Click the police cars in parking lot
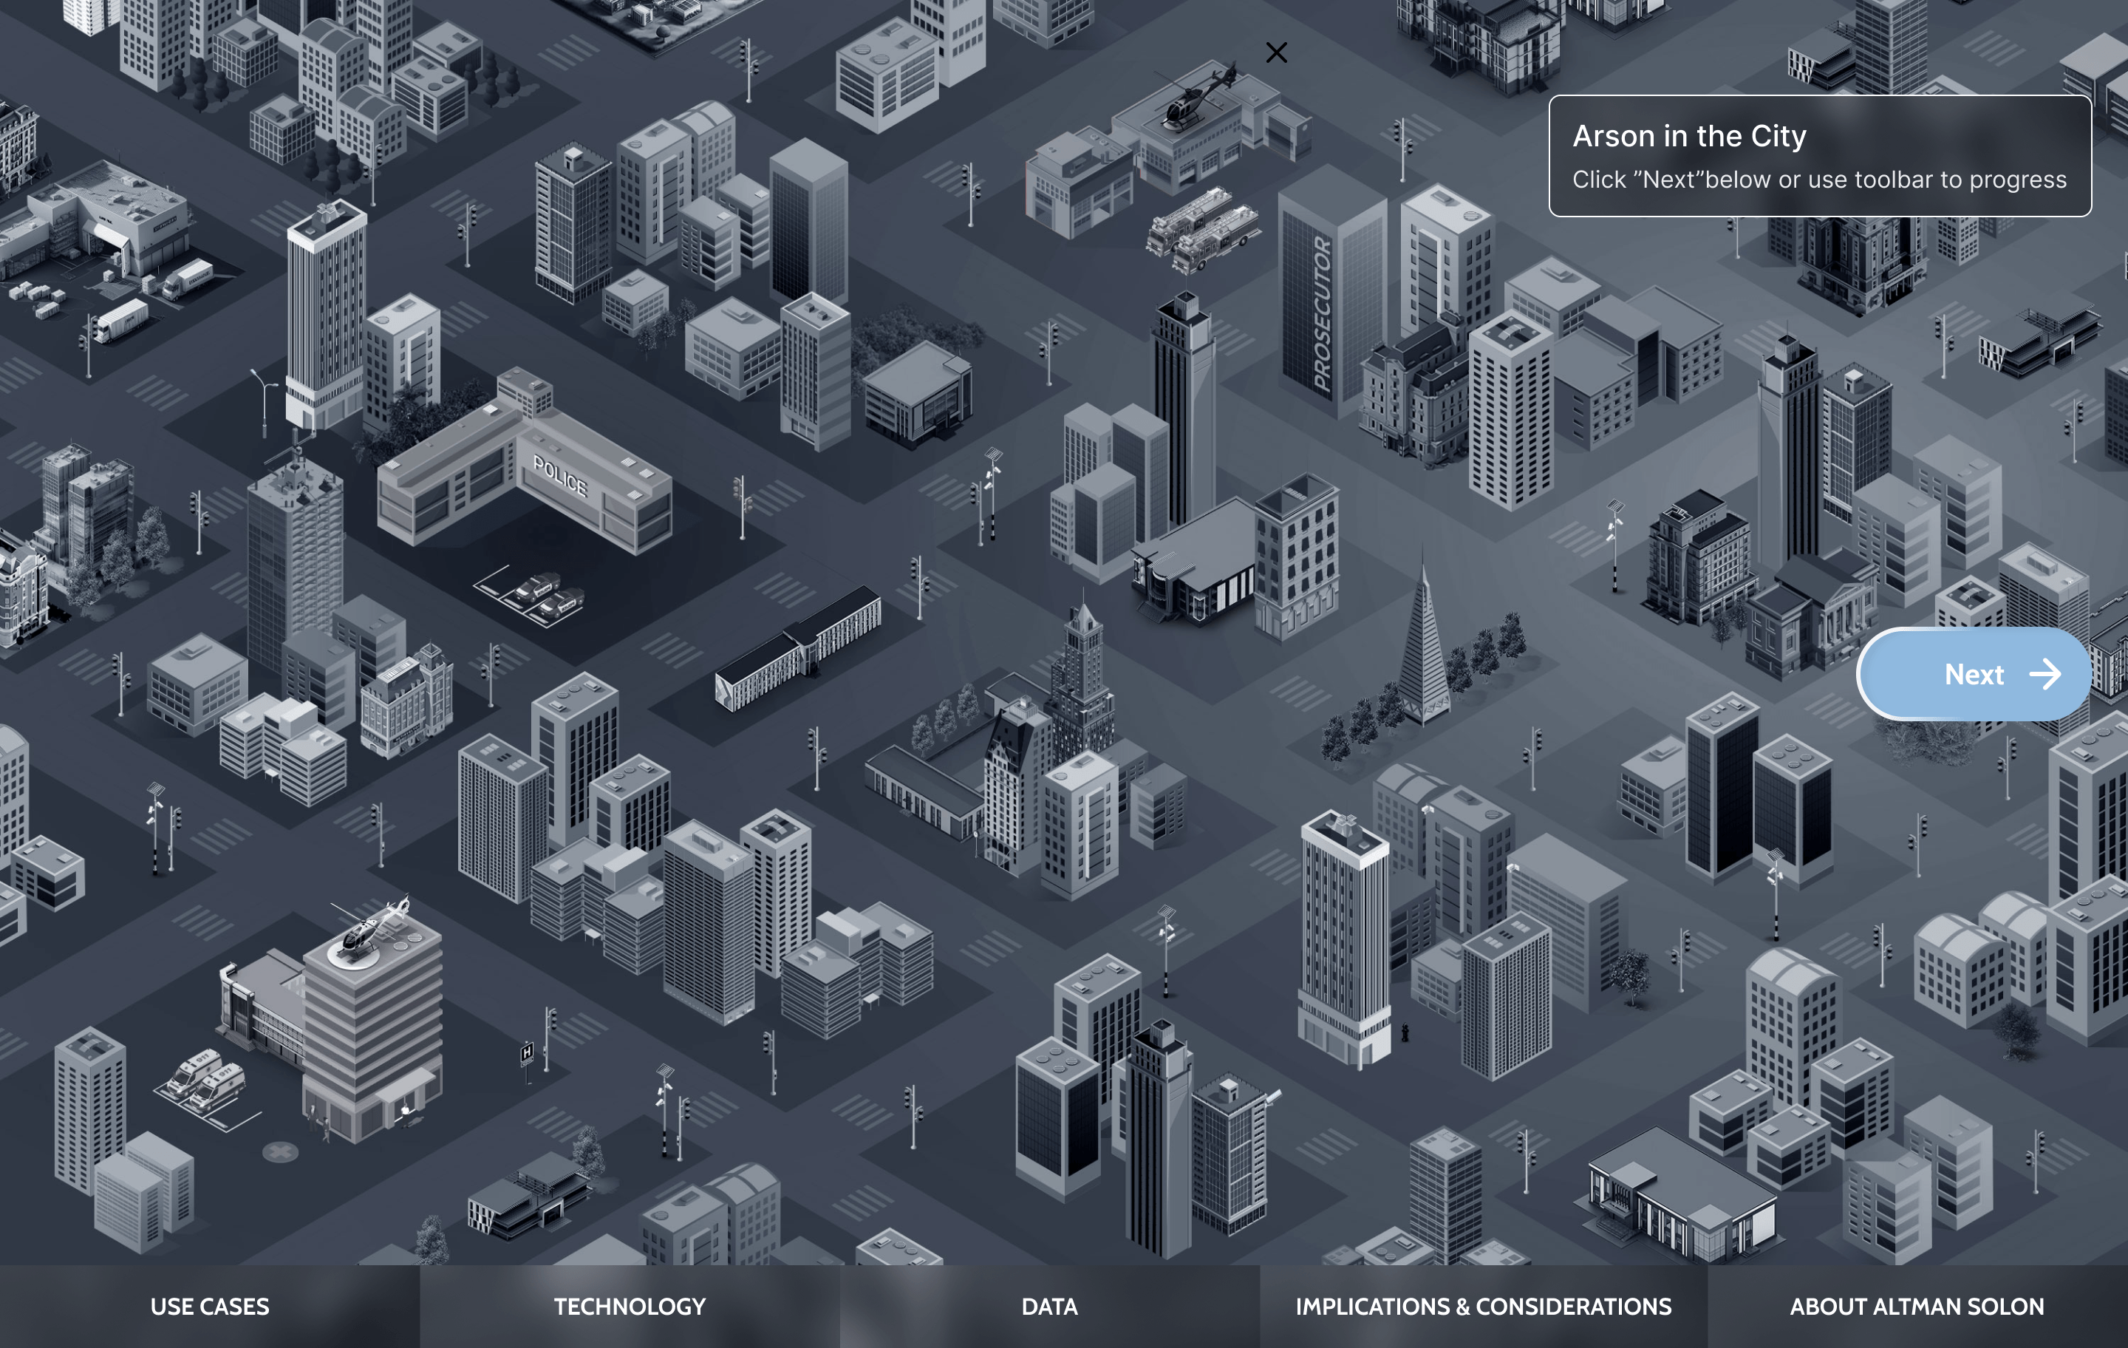Screen dimensions: 2128x1348 (548, 594)
